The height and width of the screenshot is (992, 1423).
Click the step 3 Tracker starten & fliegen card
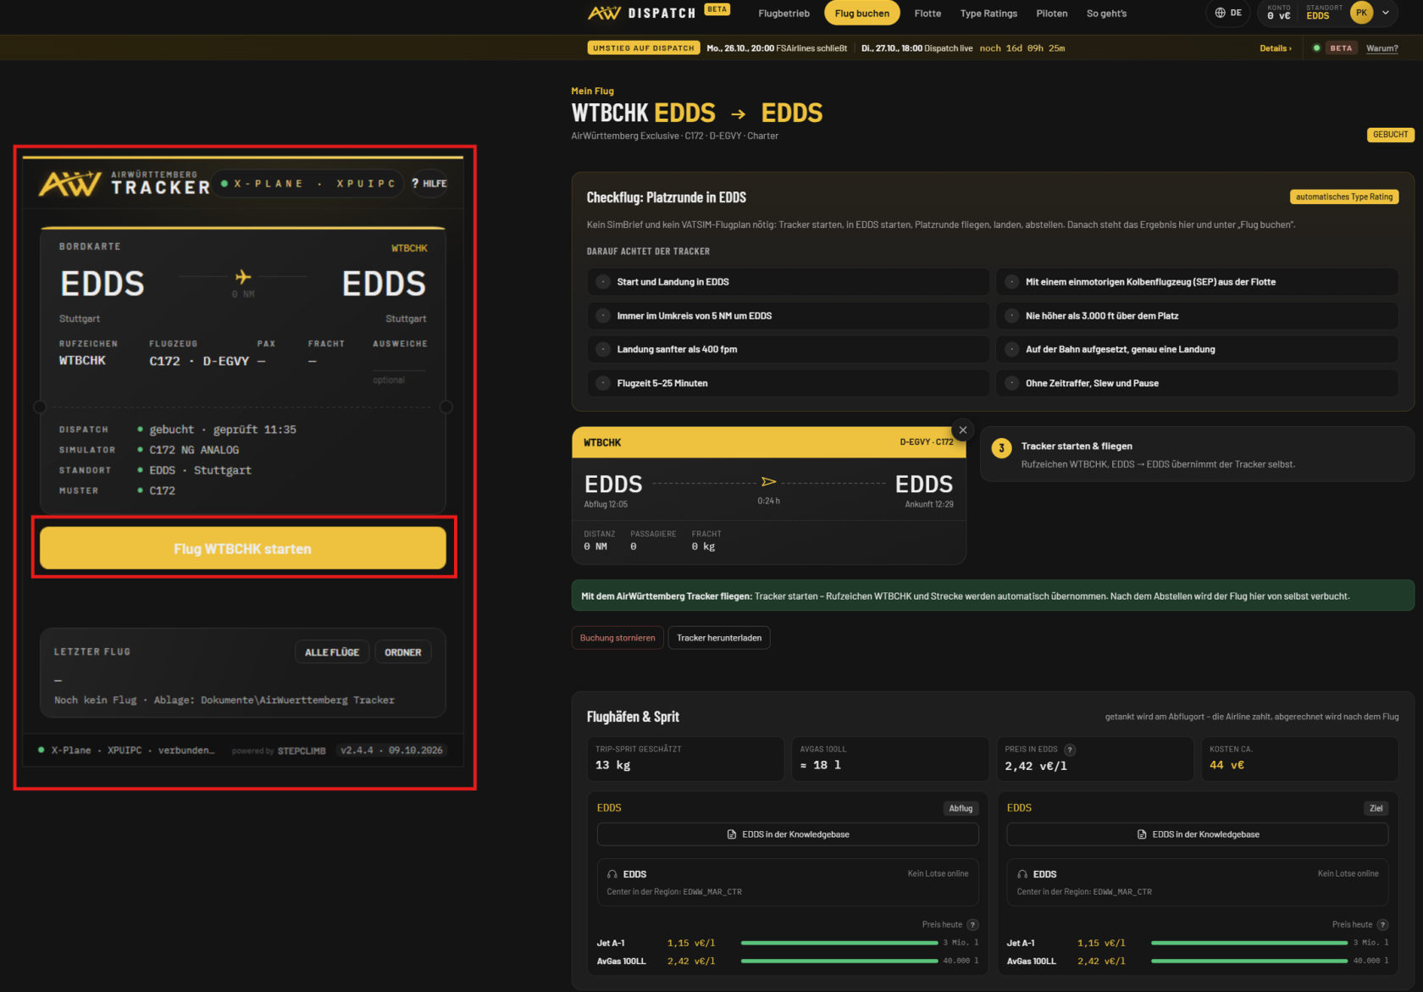[1197, 454]
